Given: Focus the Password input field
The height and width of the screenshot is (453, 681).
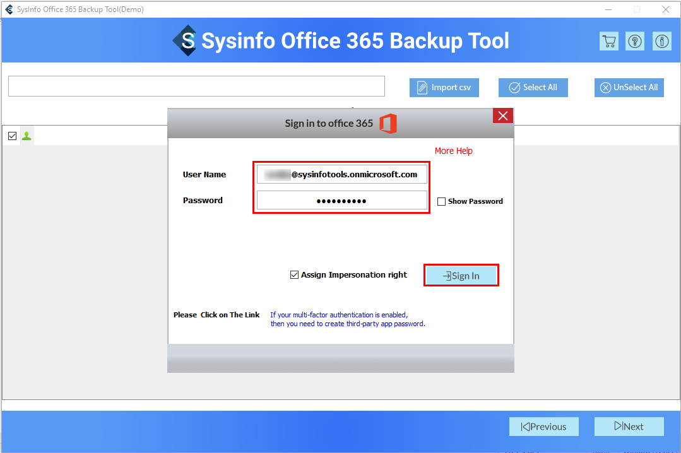Looking at the screenshot, I should (342, 201).
